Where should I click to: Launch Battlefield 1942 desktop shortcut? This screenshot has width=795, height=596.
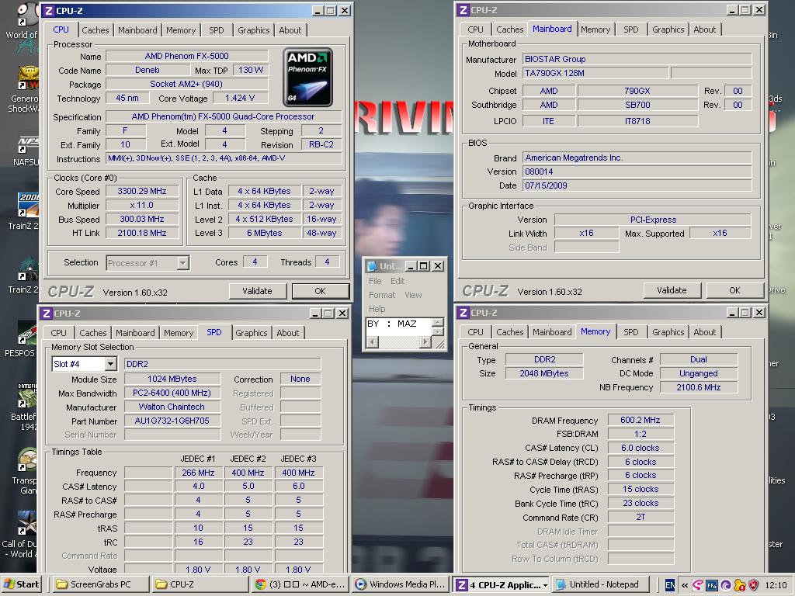tap(28, 397)
